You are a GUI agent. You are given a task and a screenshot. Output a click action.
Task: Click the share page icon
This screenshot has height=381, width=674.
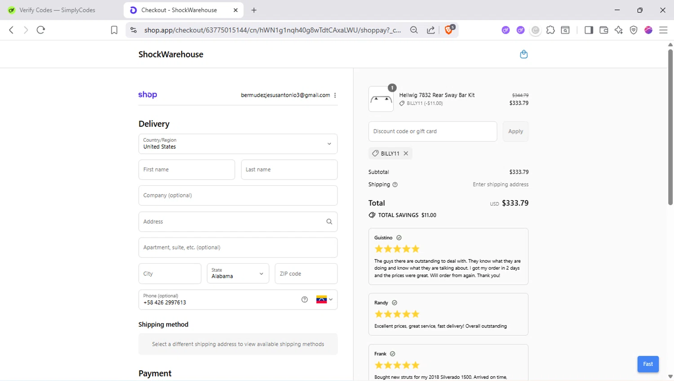430,30
